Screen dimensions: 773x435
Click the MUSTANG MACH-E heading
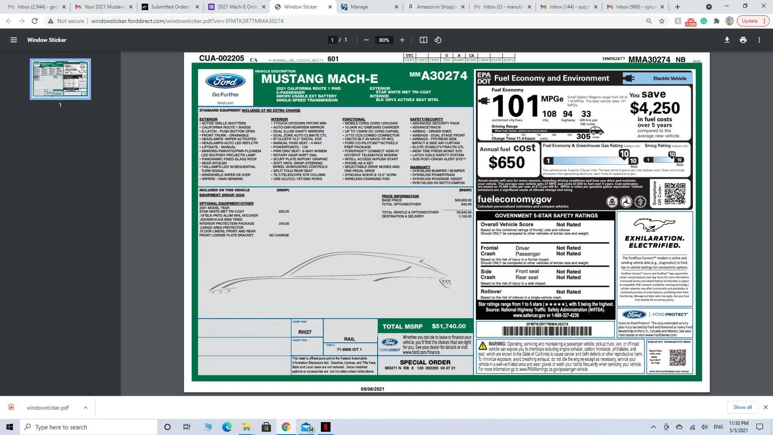(319, 79)
